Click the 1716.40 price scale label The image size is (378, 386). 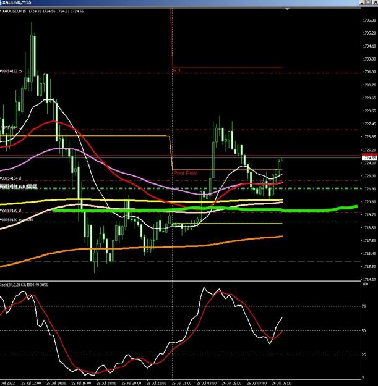pyautogui.click(x=369, y=254)
